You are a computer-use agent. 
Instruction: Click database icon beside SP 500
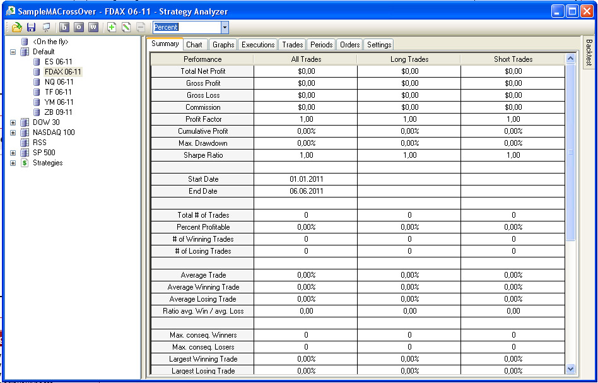coord(25,153)
